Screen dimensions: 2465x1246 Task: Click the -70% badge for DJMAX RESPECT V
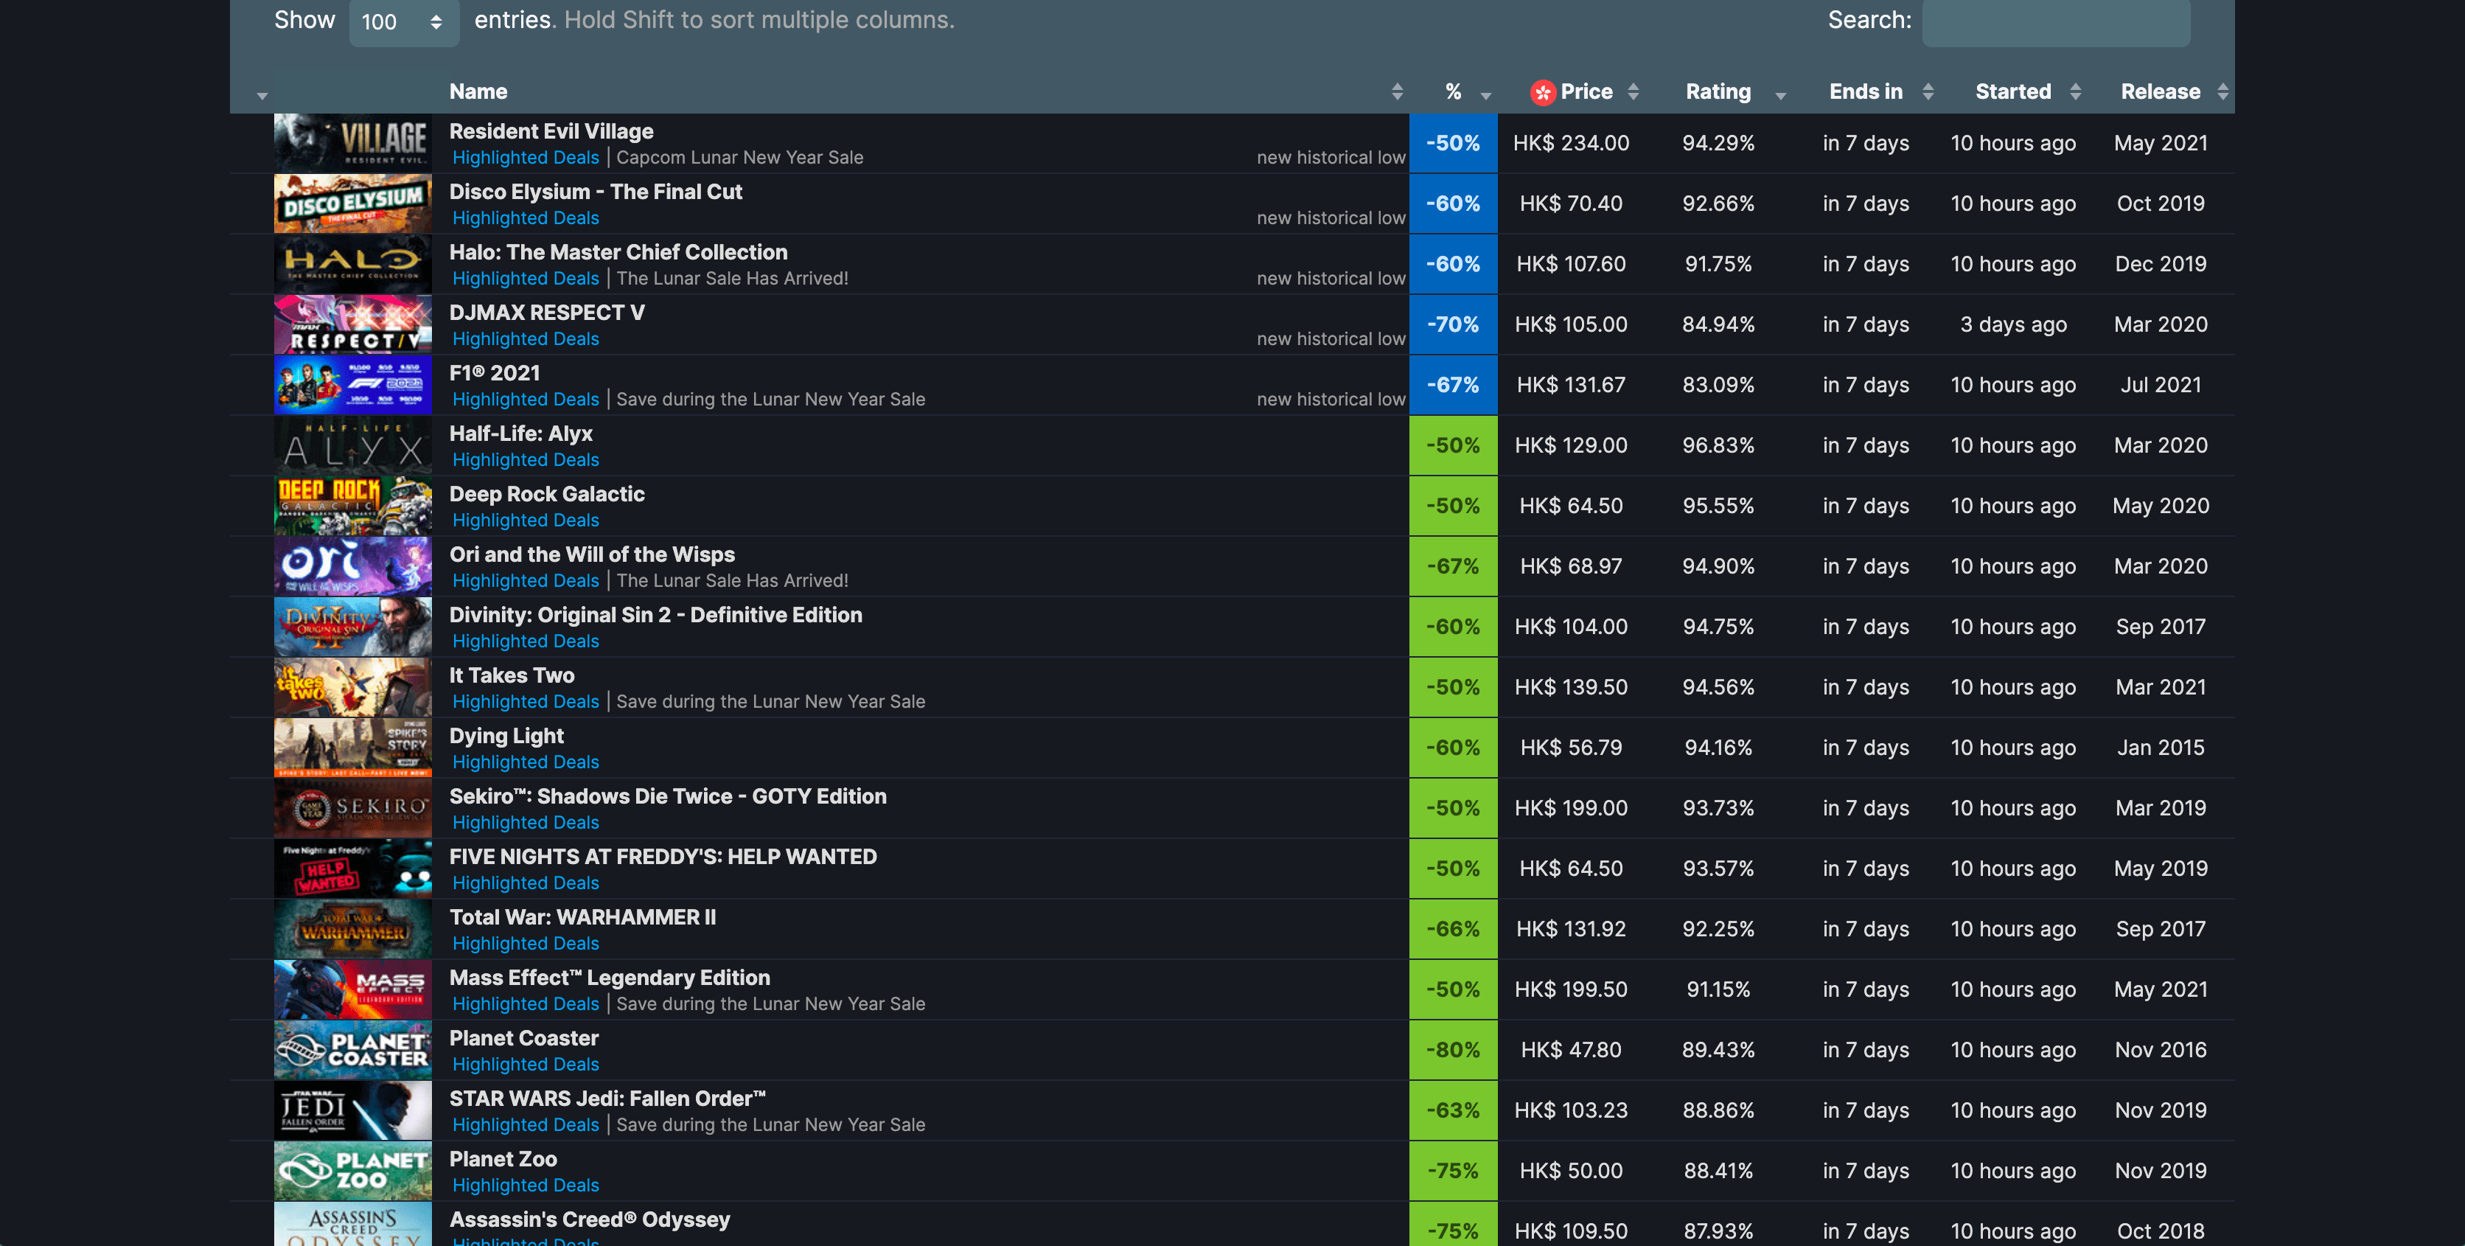pos(1453,324)
